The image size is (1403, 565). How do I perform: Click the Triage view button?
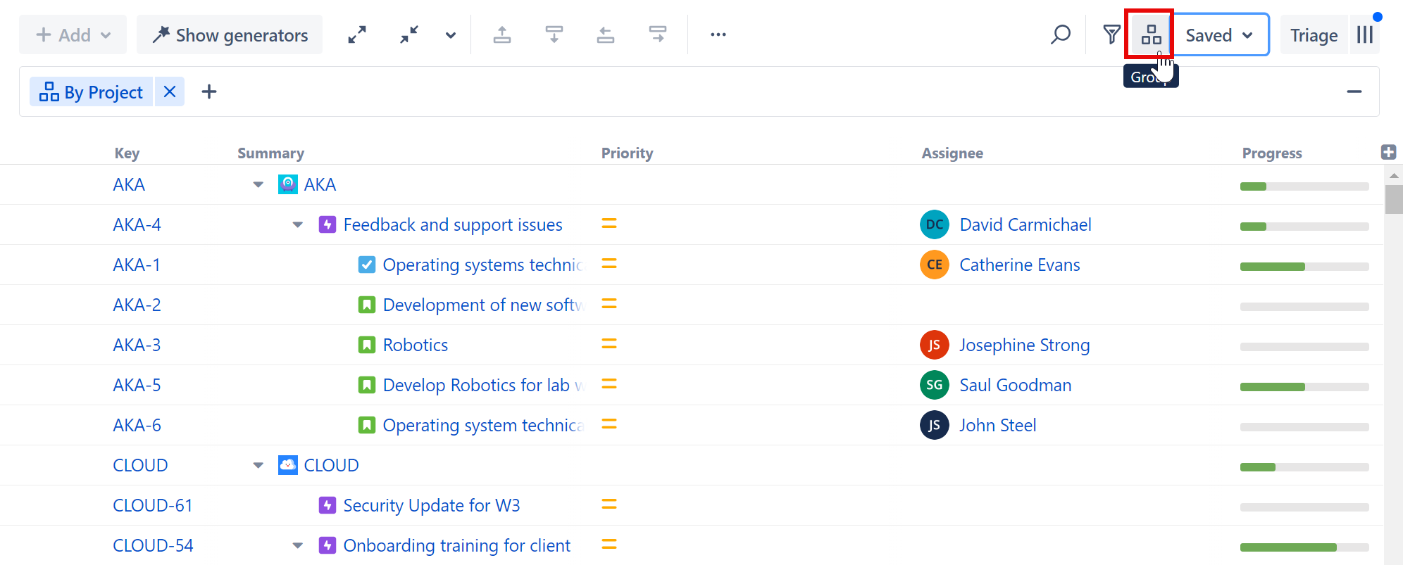click(1314, 34)
